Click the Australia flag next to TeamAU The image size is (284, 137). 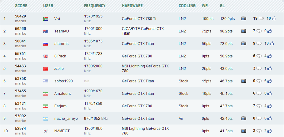[x=46, y=31]
